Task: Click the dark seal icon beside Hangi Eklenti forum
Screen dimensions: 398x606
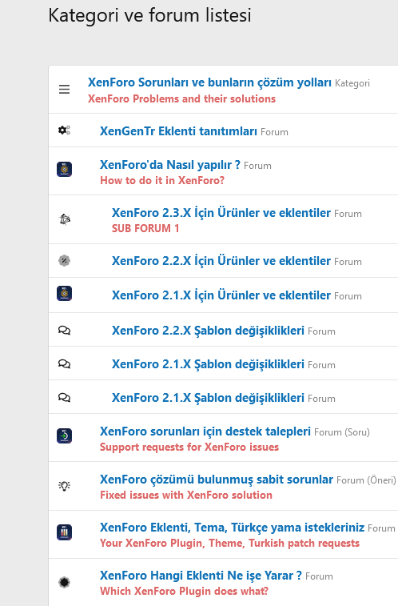Action: (65, 582)
